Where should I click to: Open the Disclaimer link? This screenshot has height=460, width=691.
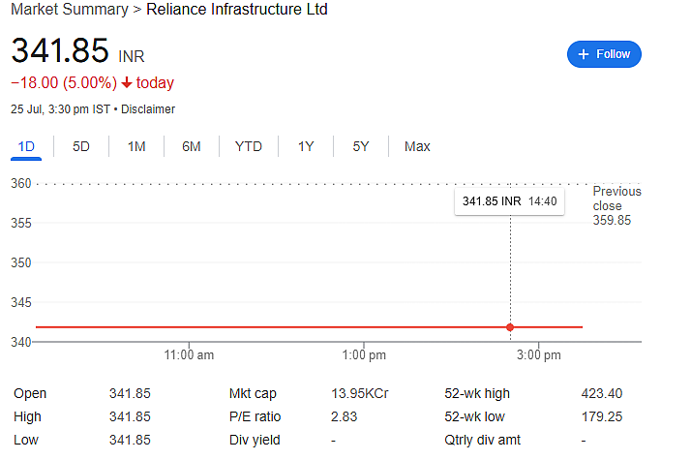148,109
